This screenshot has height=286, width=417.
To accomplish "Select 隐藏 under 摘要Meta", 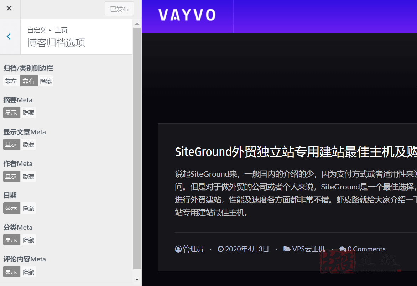I will click(x=28, y=113).
